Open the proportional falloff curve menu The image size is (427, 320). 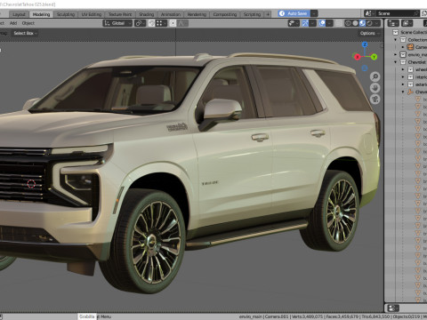pos(182,23)
